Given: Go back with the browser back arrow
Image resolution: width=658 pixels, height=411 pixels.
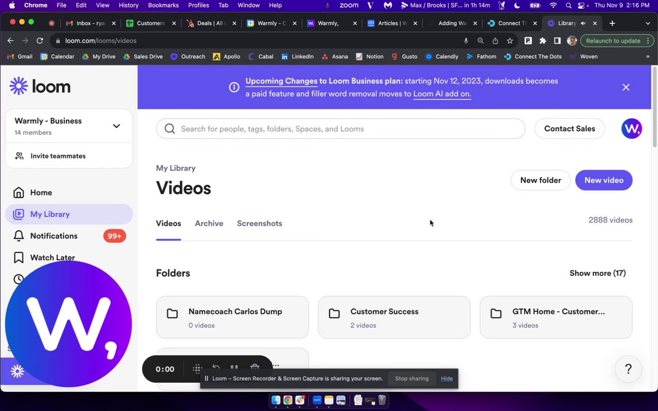Looking at the screenshot, I should [x=10, y=41].
